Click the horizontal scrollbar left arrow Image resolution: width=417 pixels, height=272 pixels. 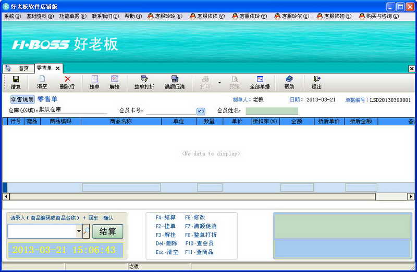(x=6, y=197)
